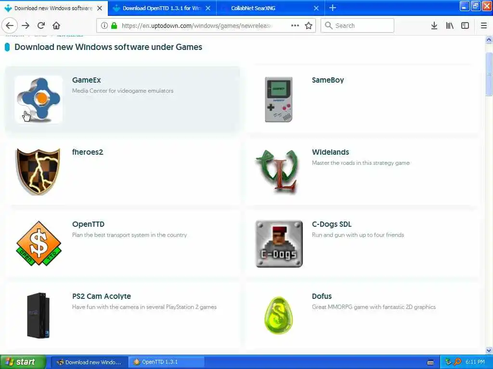Click 'Great MMORPG game' description
This screenshot has width=493, height=369.
point(374,307)
